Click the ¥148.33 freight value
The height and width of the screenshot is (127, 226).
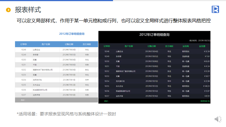tap(207, 86)
